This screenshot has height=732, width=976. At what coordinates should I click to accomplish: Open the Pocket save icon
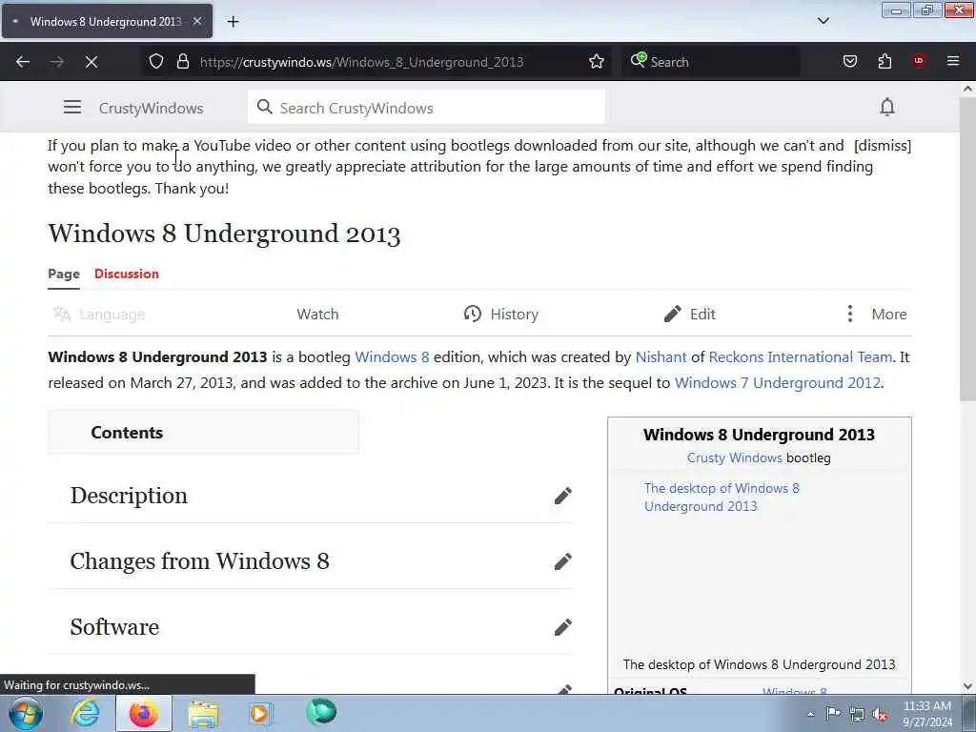click(x=849, y=62)
